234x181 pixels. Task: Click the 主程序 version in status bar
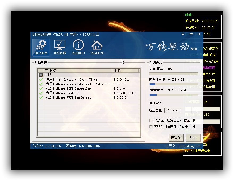pyautogui.click(x=47, y=146)
